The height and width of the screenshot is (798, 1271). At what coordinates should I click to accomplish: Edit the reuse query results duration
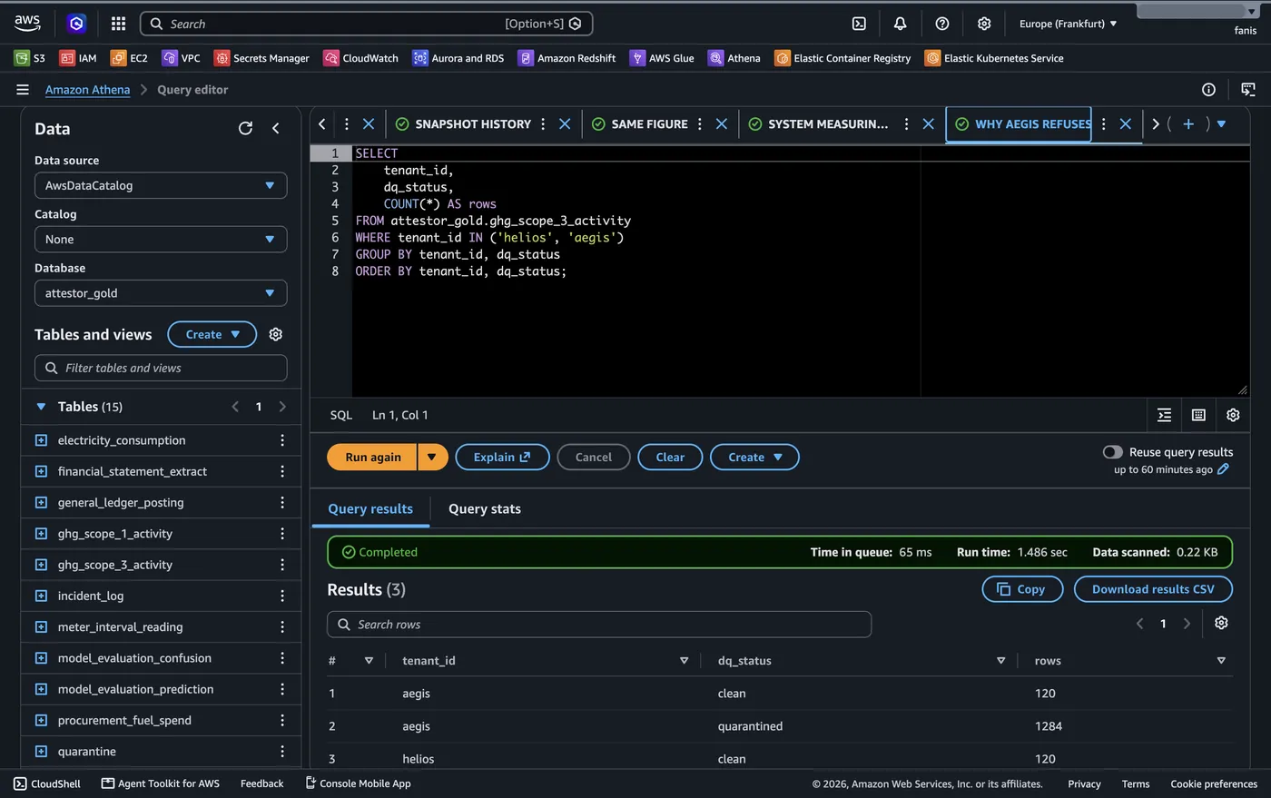(1223, 469)
